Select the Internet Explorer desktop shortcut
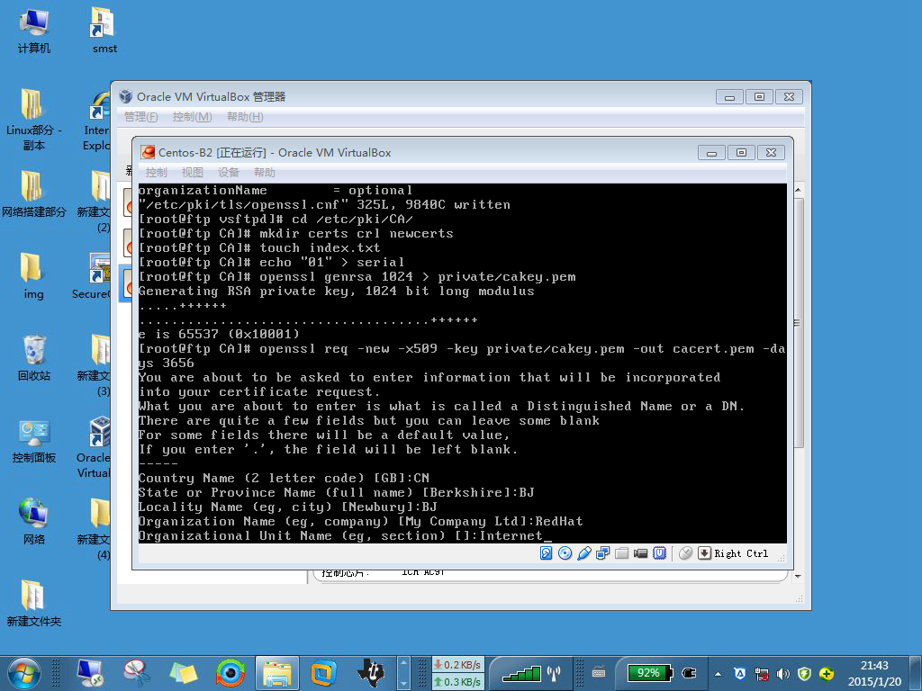 (x=96, y=120)
